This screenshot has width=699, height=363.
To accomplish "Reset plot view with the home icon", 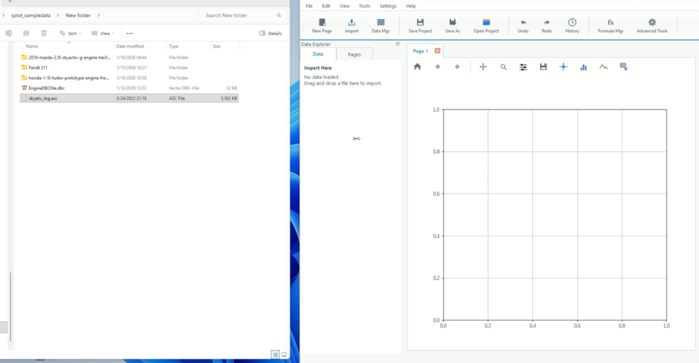I will [418, 67].
